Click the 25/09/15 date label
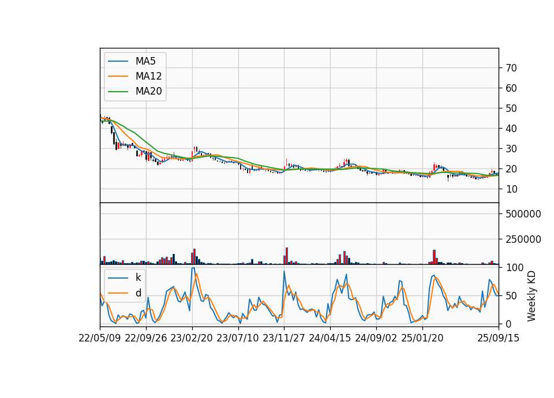 pyautogui.click(x=499, y=338)
